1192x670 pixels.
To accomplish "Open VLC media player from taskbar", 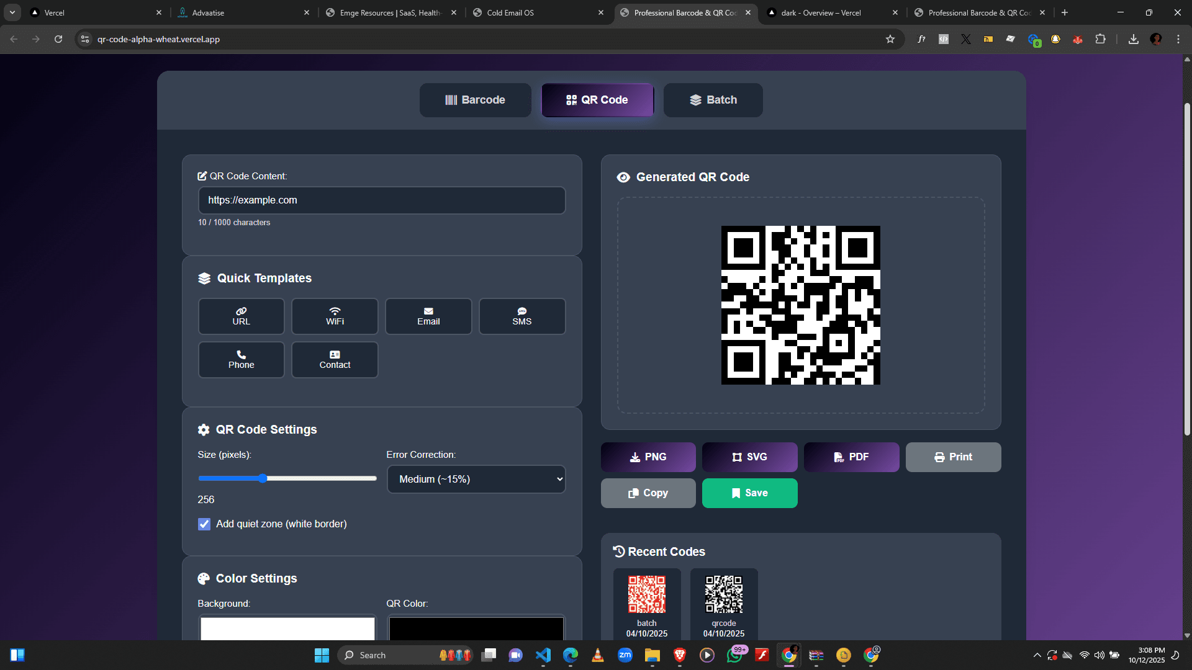I will click(598, 655).
